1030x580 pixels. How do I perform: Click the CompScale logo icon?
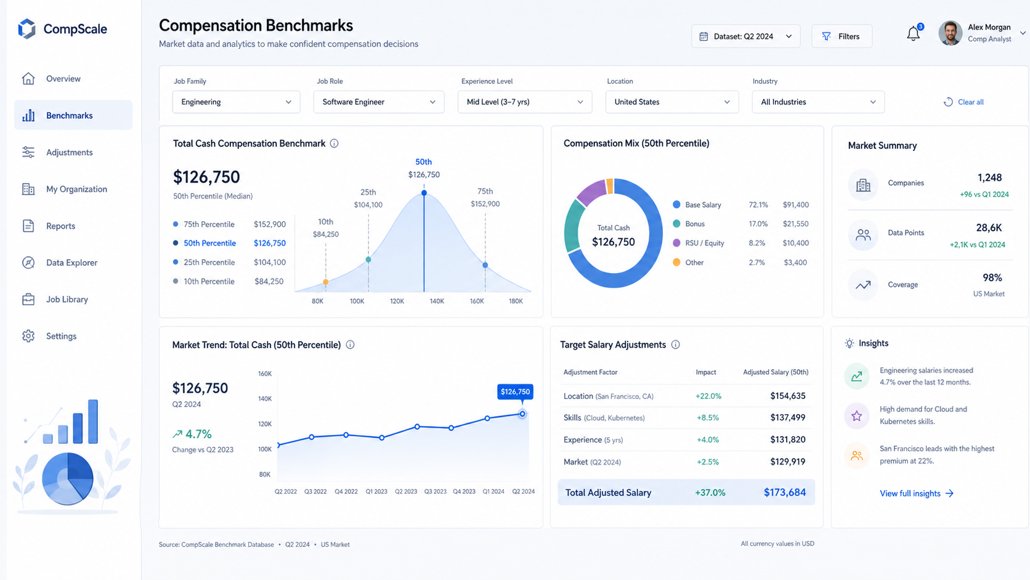[x=26, y=28]
